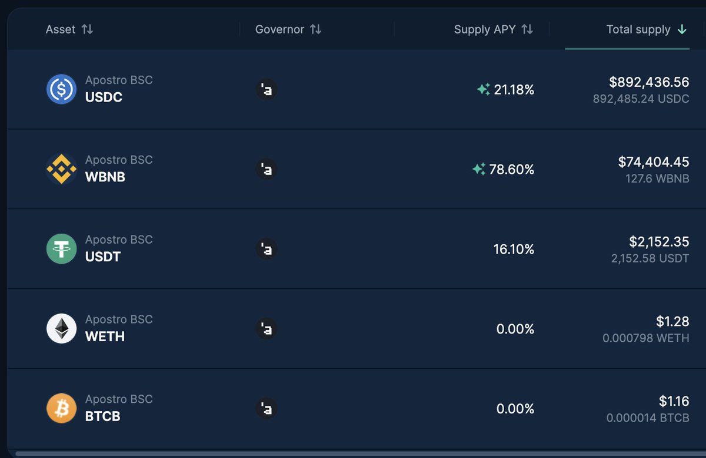Sort by Supply APY arrows
The height and width of the screenshot is (458, 706).
(527, 29)
